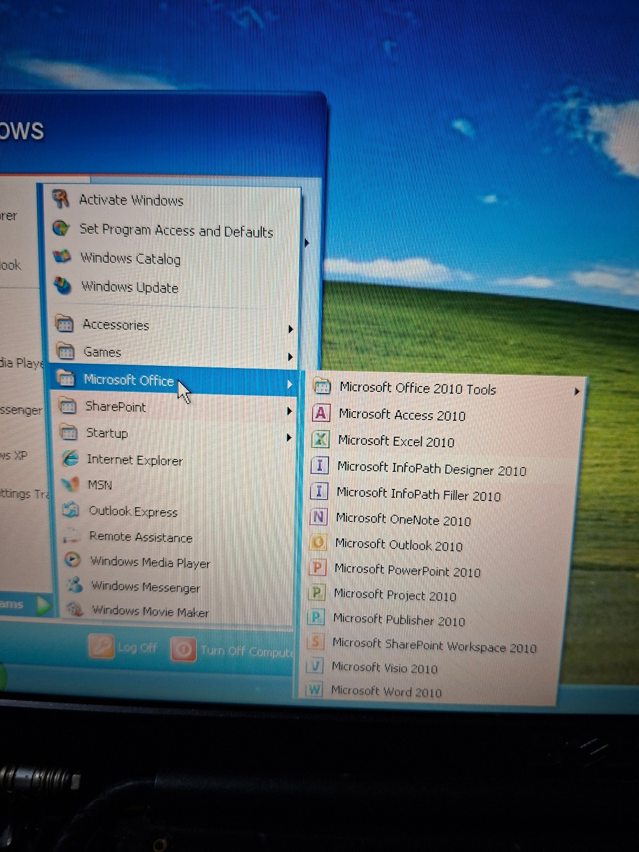Click Microsoft InfoPath Filler 2010 text
This screenshot has width=639, height=852.
pyautogui.click(x=419, y=494)
